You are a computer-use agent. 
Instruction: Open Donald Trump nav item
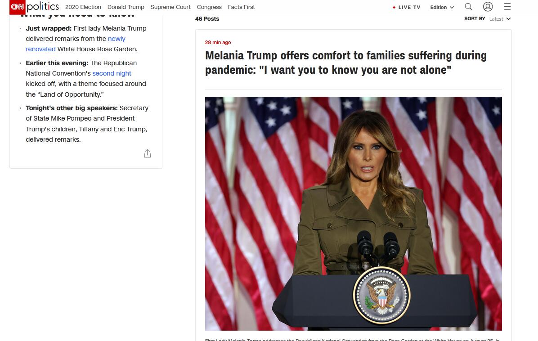pyautogui.click(x=126, y=7)
